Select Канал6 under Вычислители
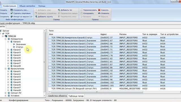181x102 pixels. 17,85
